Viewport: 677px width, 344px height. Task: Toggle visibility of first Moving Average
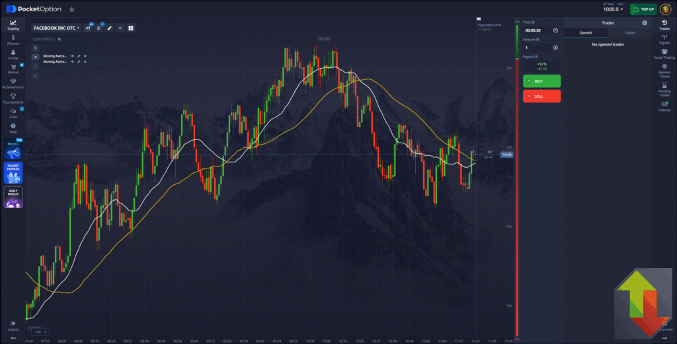(73, 56)
